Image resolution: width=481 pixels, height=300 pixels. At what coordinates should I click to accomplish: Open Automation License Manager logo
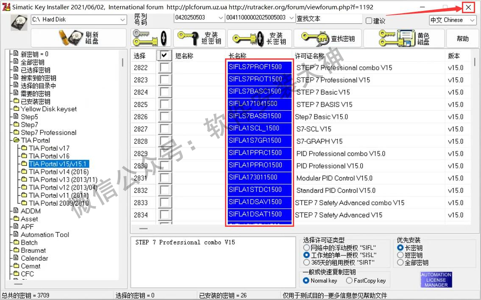click(x=436, y=279)
